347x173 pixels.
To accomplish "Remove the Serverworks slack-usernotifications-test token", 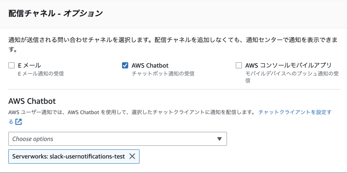I will click(132, 157).
